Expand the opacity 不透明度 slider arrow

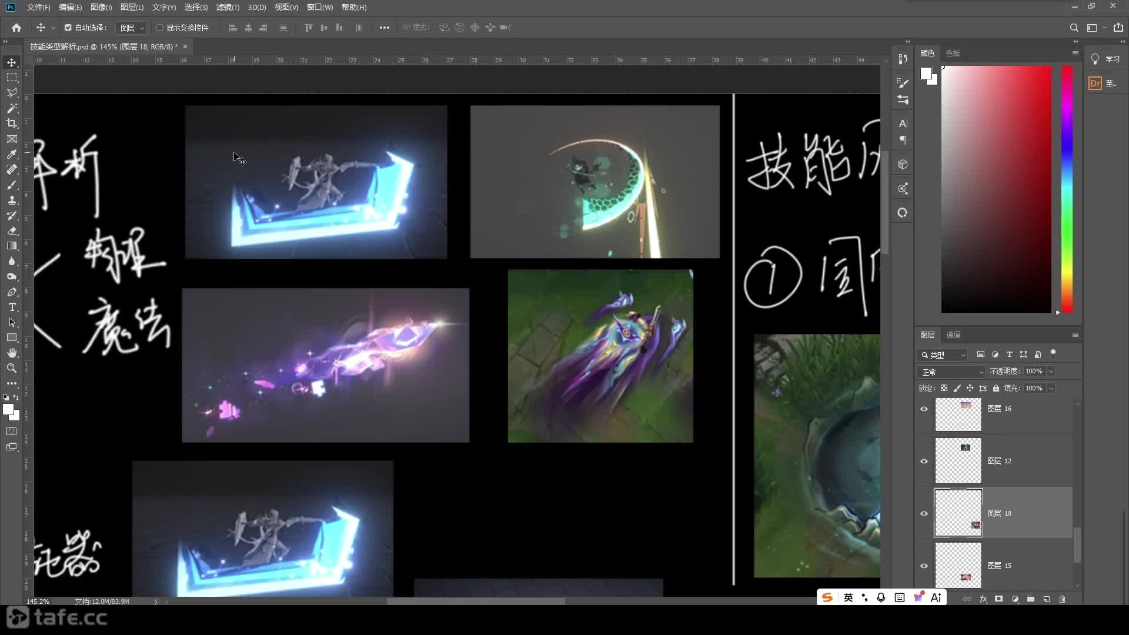(1051, 371)
